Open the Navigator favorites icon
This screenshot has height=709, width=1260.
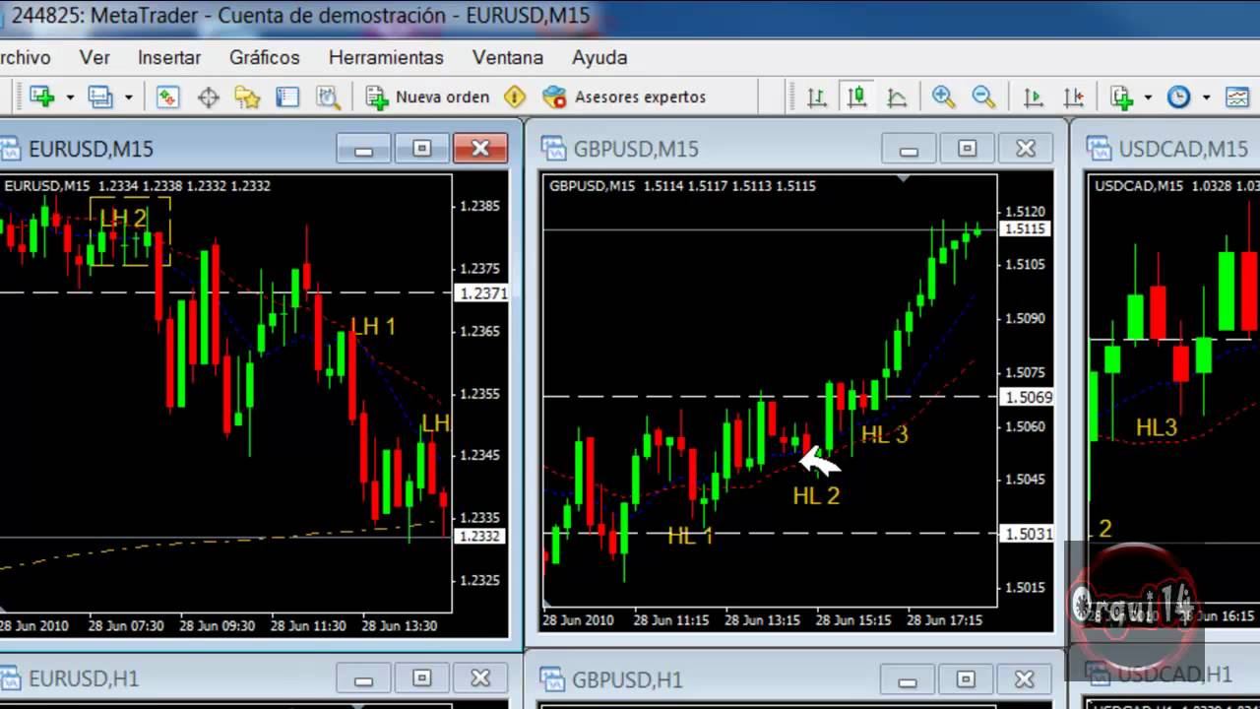coord(247,97)
